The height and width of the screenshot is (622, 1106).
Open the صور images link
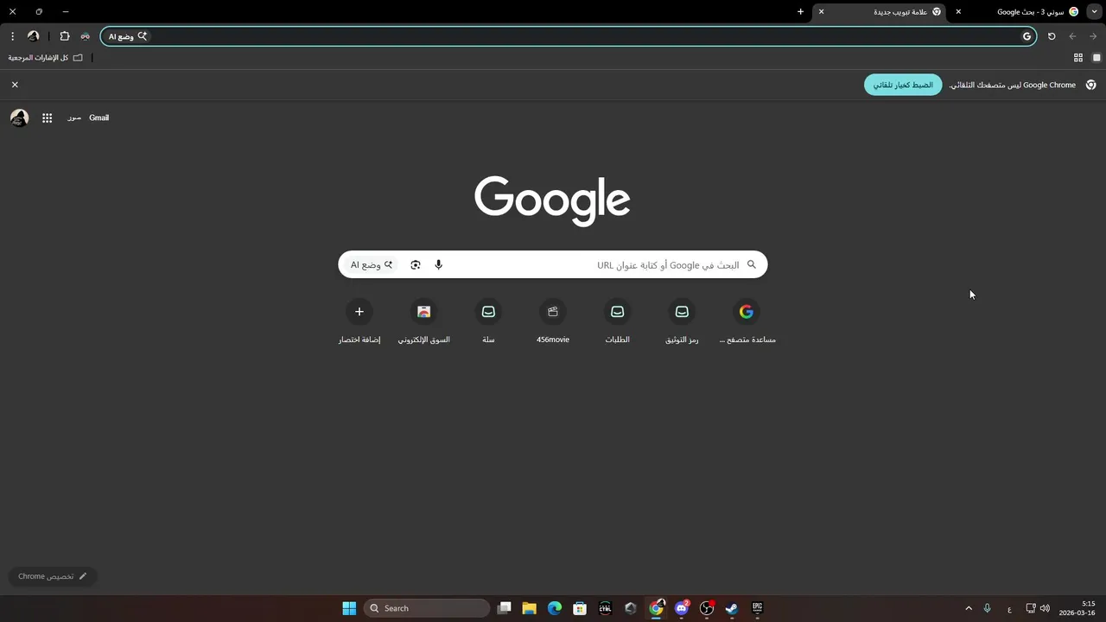tap(74, 117)
